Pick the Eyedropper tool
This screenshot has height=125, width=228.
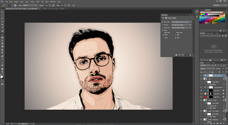click(2, 28)
